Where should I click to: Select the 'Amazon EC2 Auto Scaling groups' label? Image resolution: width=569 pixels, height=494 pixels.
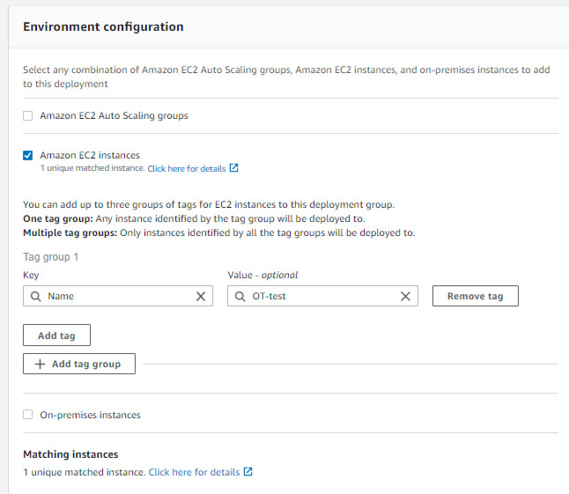[x=114, y=115]
